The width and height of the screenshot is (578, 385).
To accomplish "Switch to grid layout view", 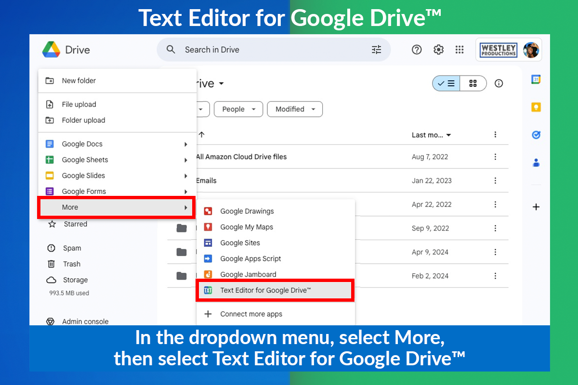I will coord(473,83).
